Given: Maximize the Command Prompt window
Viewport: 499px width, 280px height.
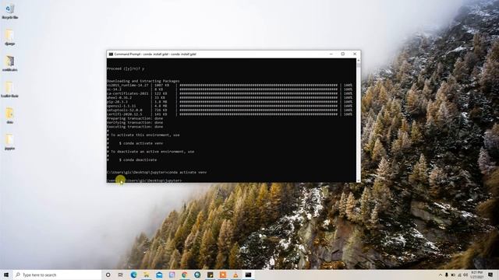Looking at the screenshot, I should coord(343,54).
